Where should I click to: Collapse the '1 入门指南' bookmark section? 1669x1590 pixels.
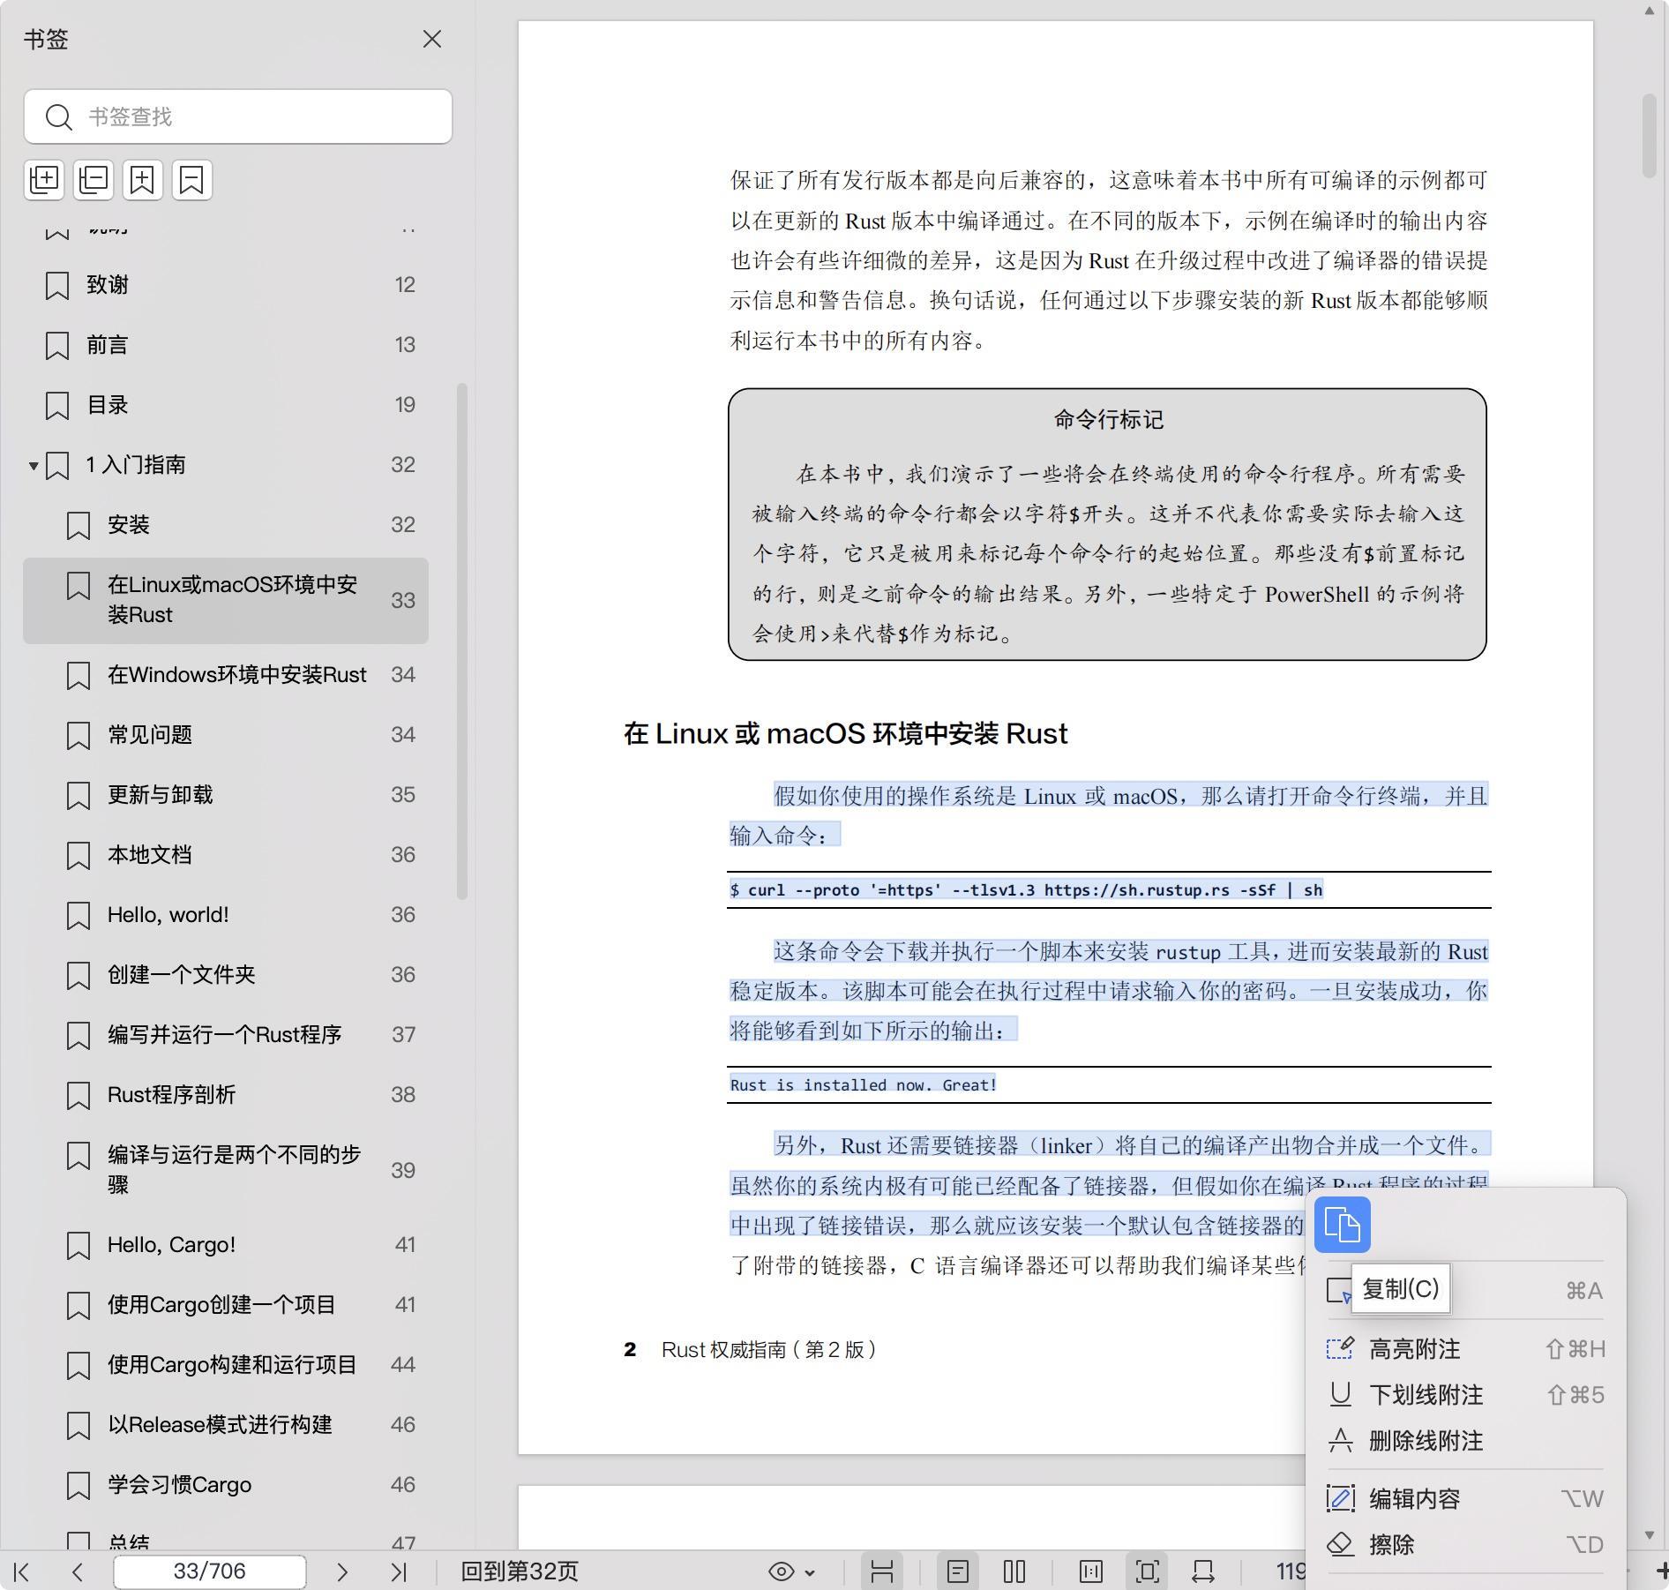click(x=34, y=465)
